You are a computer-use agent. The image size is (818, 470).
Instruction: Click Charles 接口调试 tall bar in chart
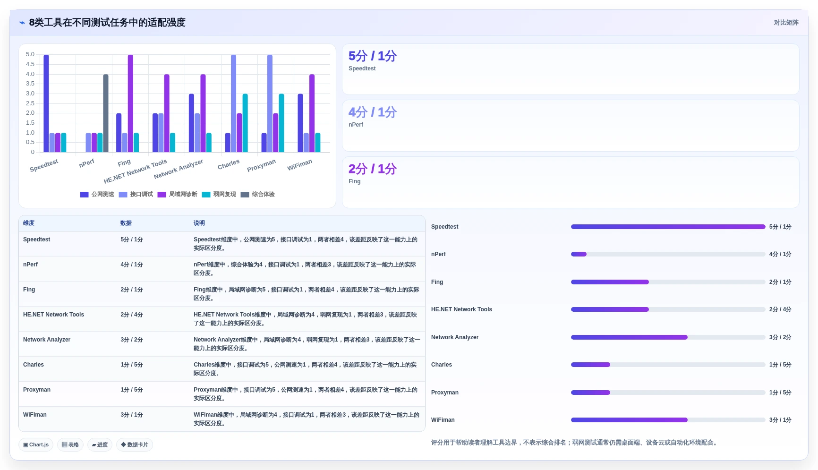pos(234,103)
